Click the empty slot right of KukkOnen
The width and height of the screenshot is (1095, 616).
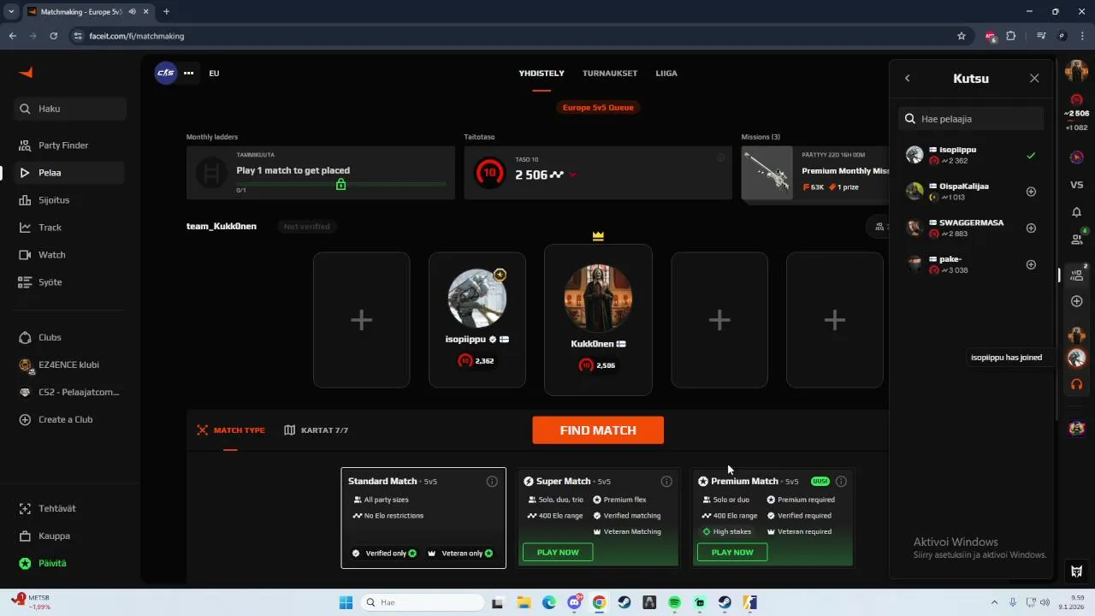(x=719, y=320)
